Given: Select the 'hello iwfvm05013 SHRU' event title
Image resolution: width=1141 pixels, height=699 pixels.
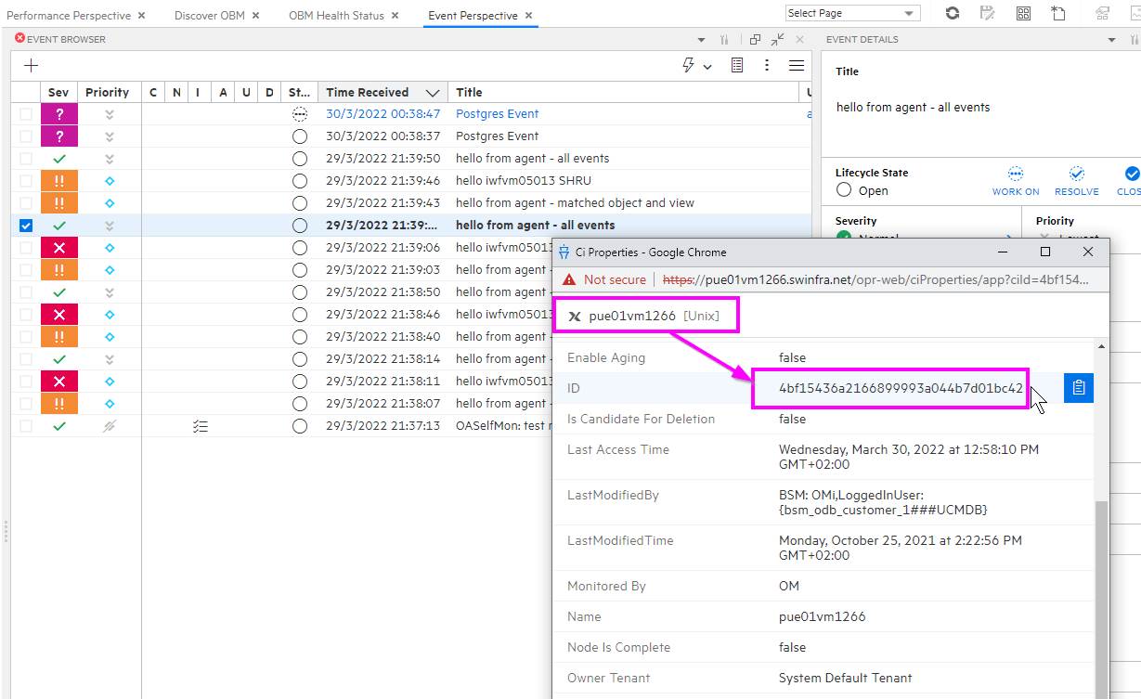Looking at the screenshot, I should coord(523,181).
